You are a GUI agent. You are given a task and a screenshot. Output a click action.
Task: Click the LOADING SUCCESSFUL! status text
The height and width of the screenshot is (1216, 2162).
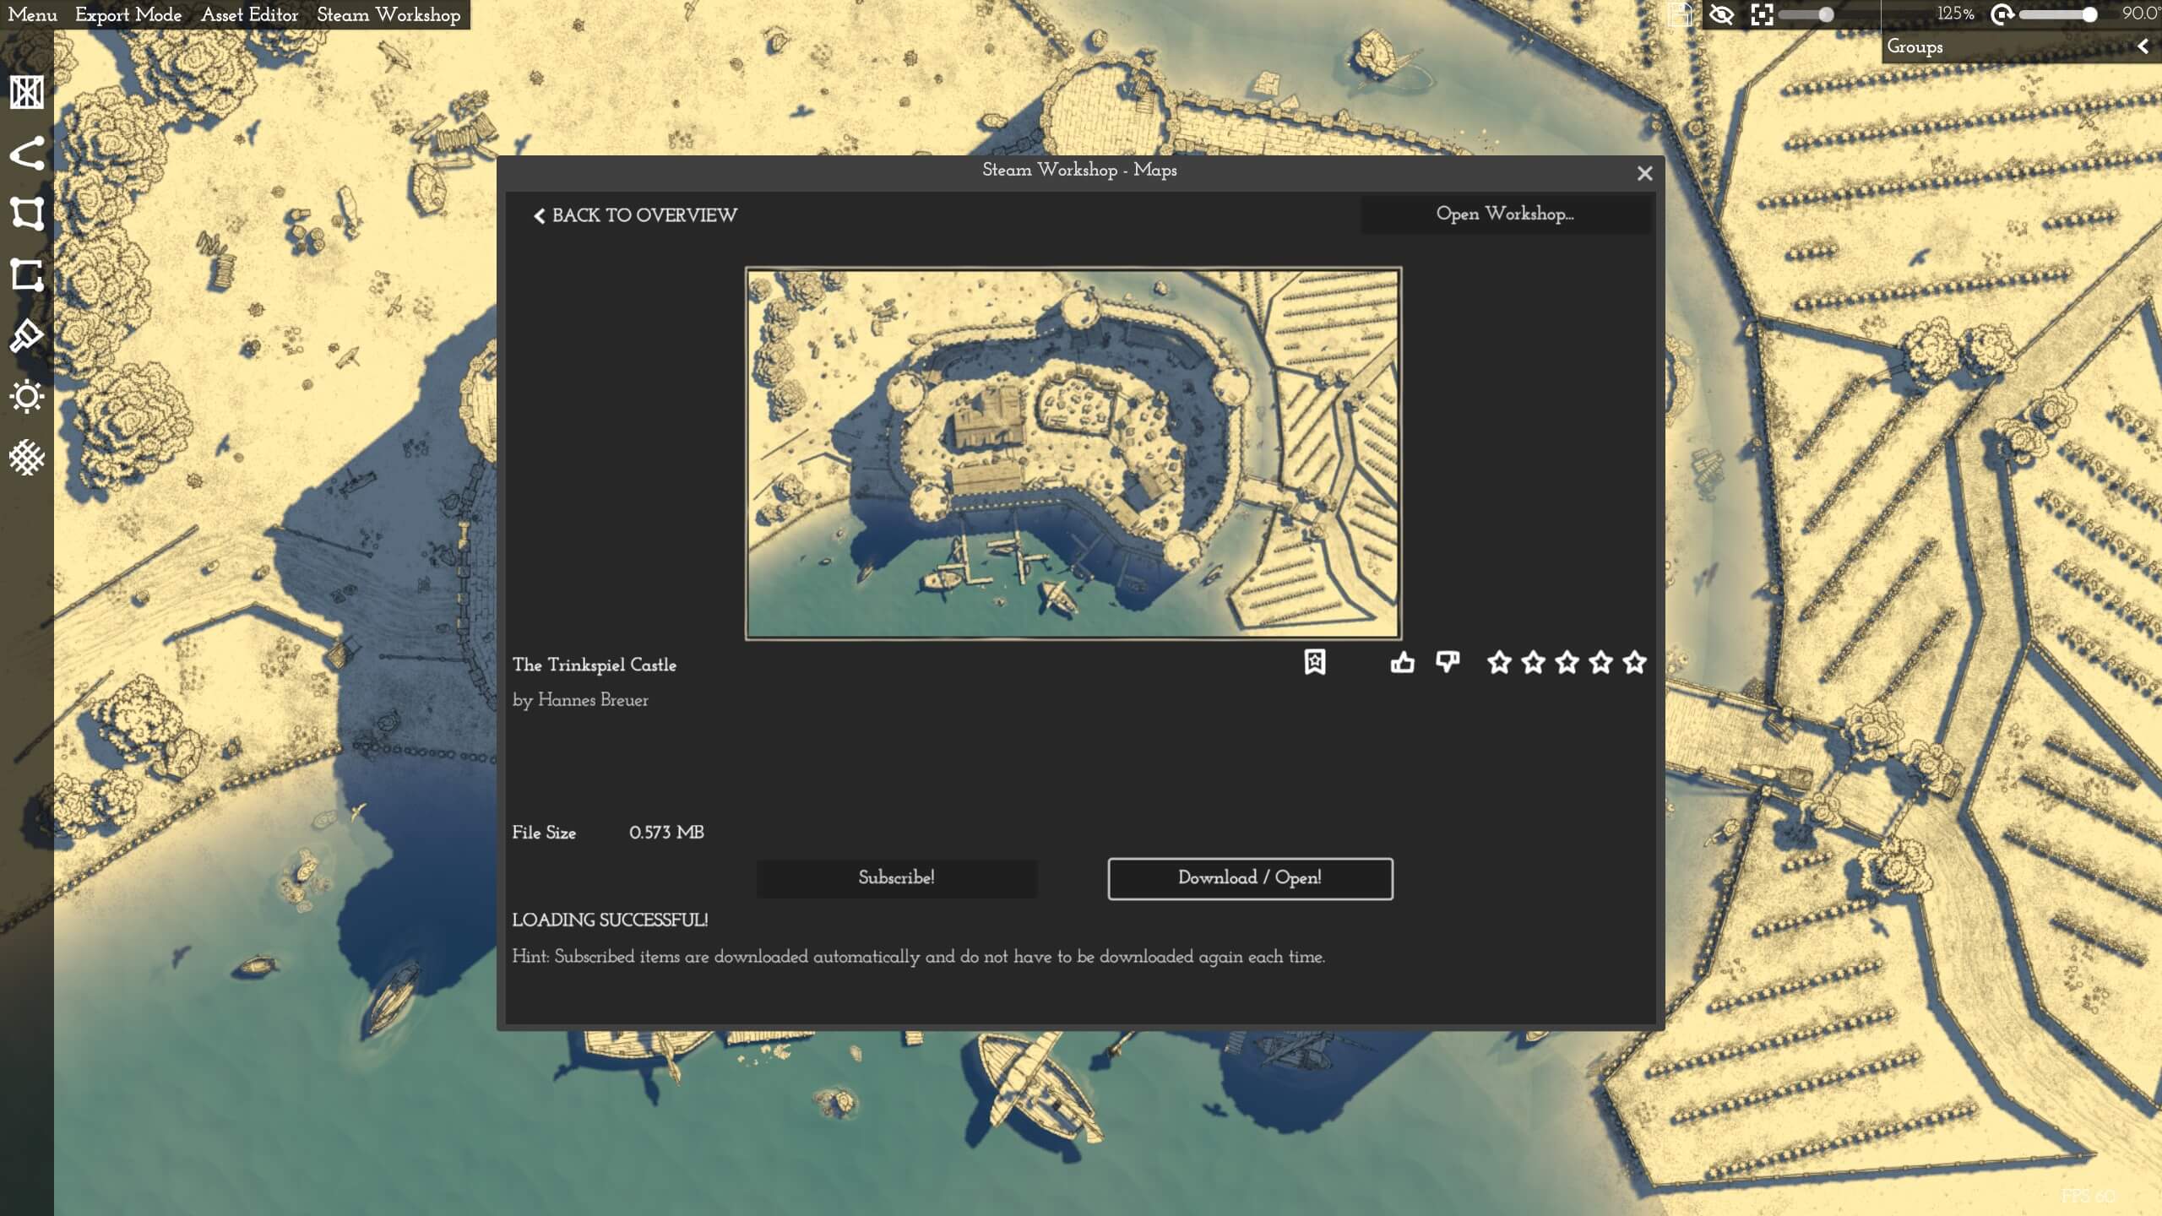[610, 920]
